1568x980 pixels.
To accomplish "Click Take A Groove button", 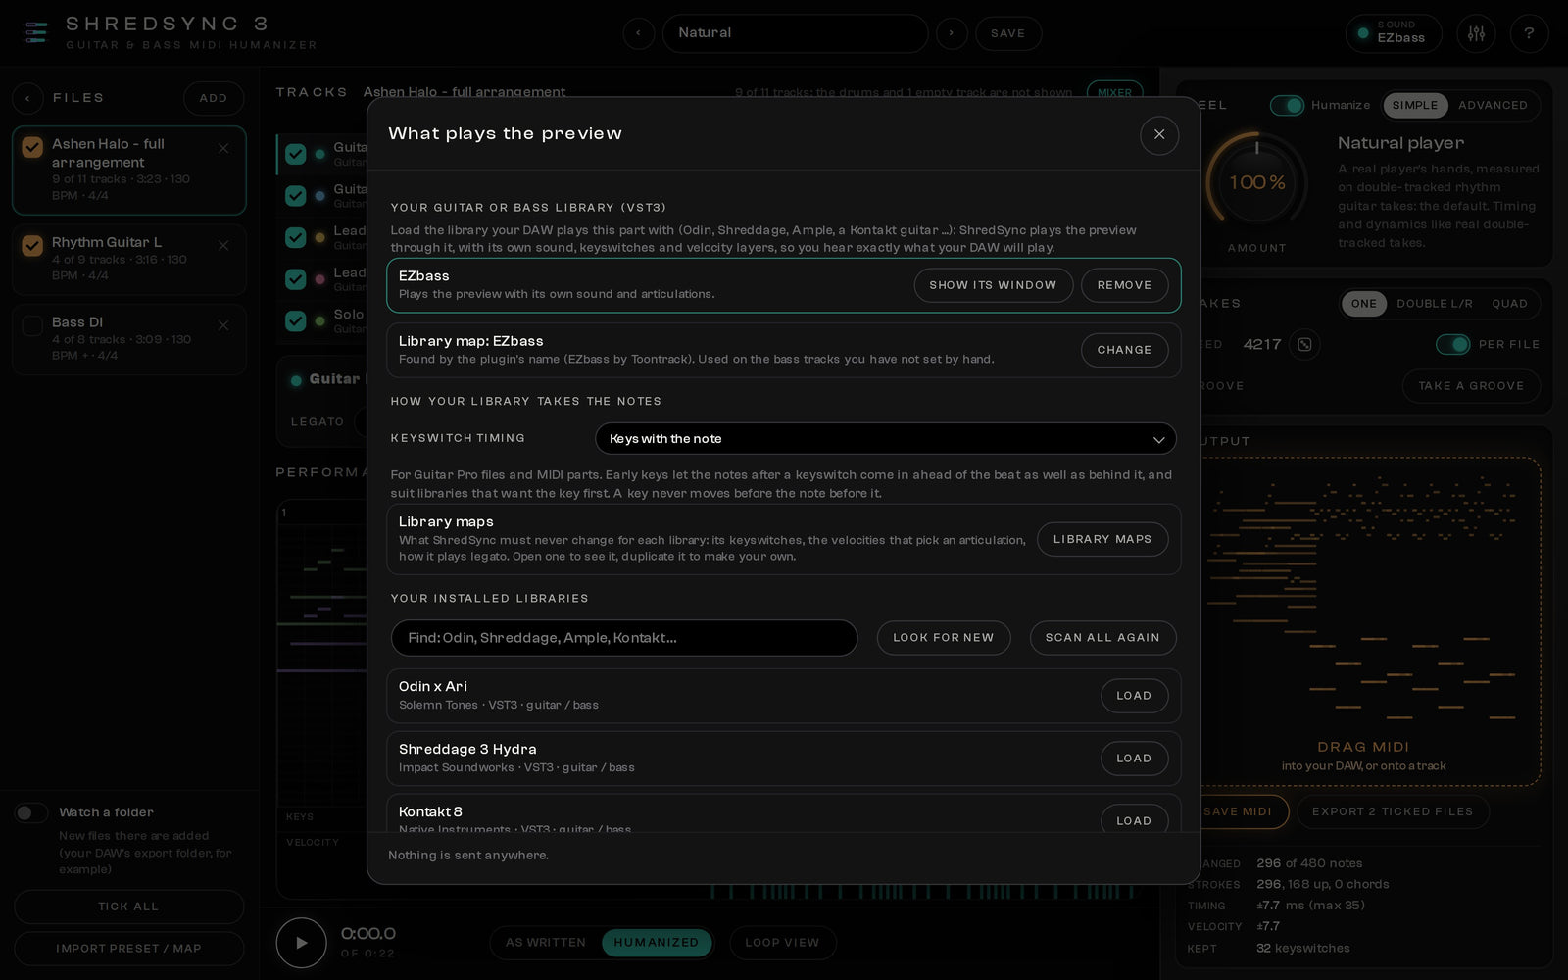I will (x=1471, y=386).
